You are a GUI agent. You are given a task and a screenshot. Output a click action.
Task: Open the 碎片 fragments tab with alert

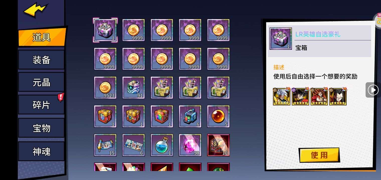41,105
